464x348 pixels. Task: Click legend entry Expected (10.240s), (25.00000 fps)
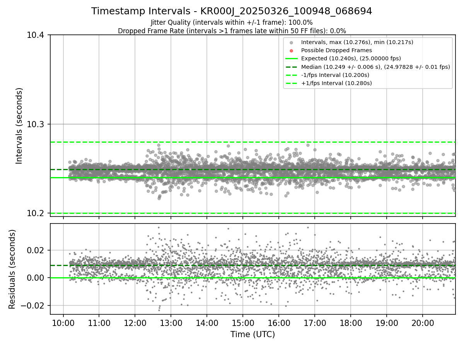coord(351,58)
